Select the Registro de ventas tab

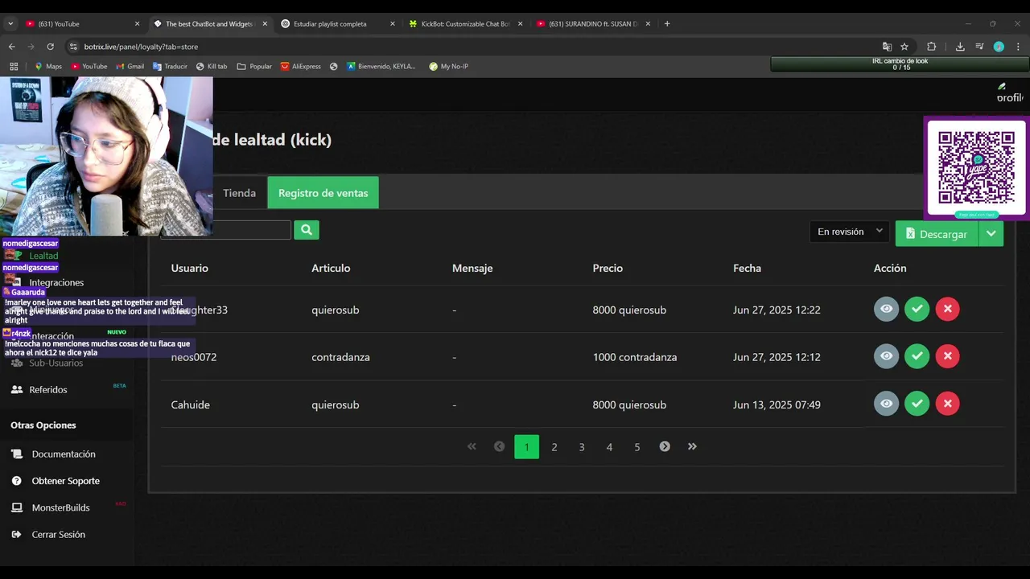323,193
